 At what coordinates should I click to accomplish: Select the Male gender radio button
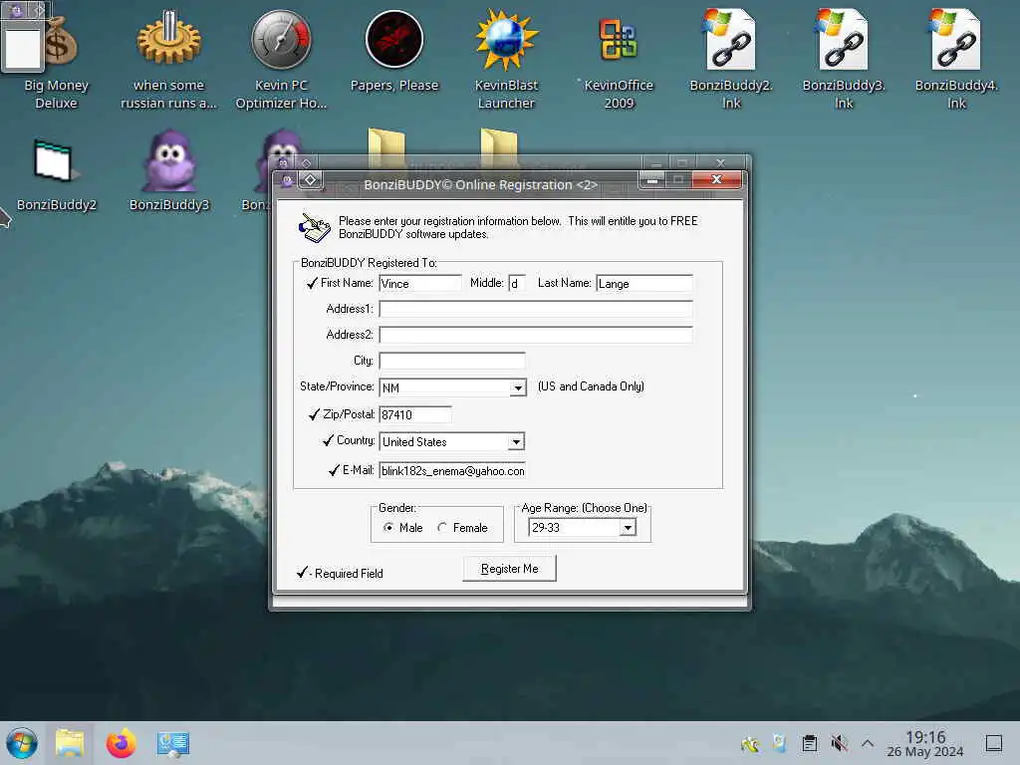[388, 528]
